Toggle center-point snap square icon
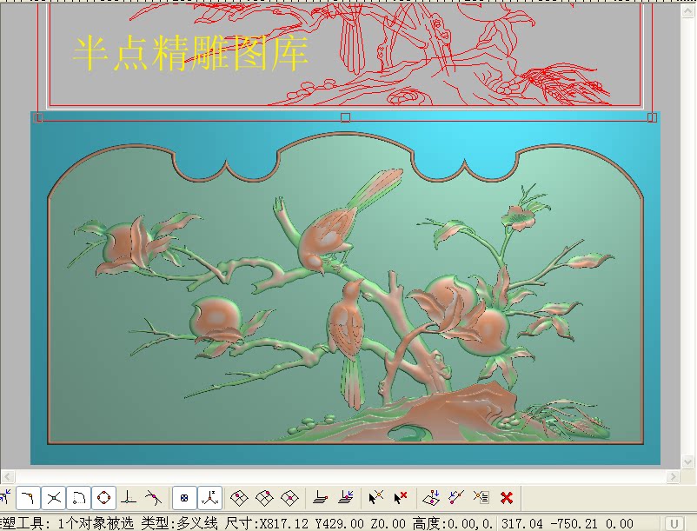This screenshot has height=531, width=697. (184, 498)
